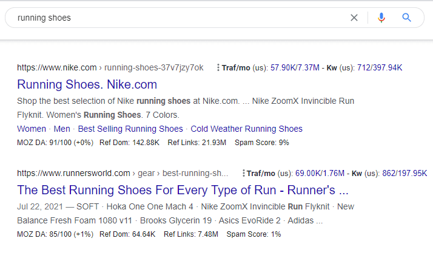The image size is (433, 258).
Task: Open the three-dot menu beside the runnersworld.com URL
Action: 243,173
